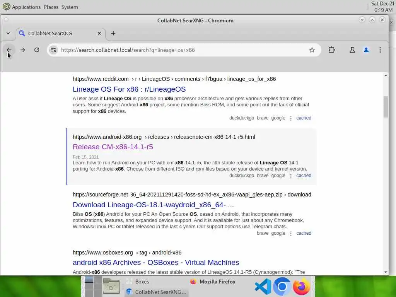Click the page scrollbar up arrow
The width and height of the screenshot is (396, 297).
tap(386, 75)
